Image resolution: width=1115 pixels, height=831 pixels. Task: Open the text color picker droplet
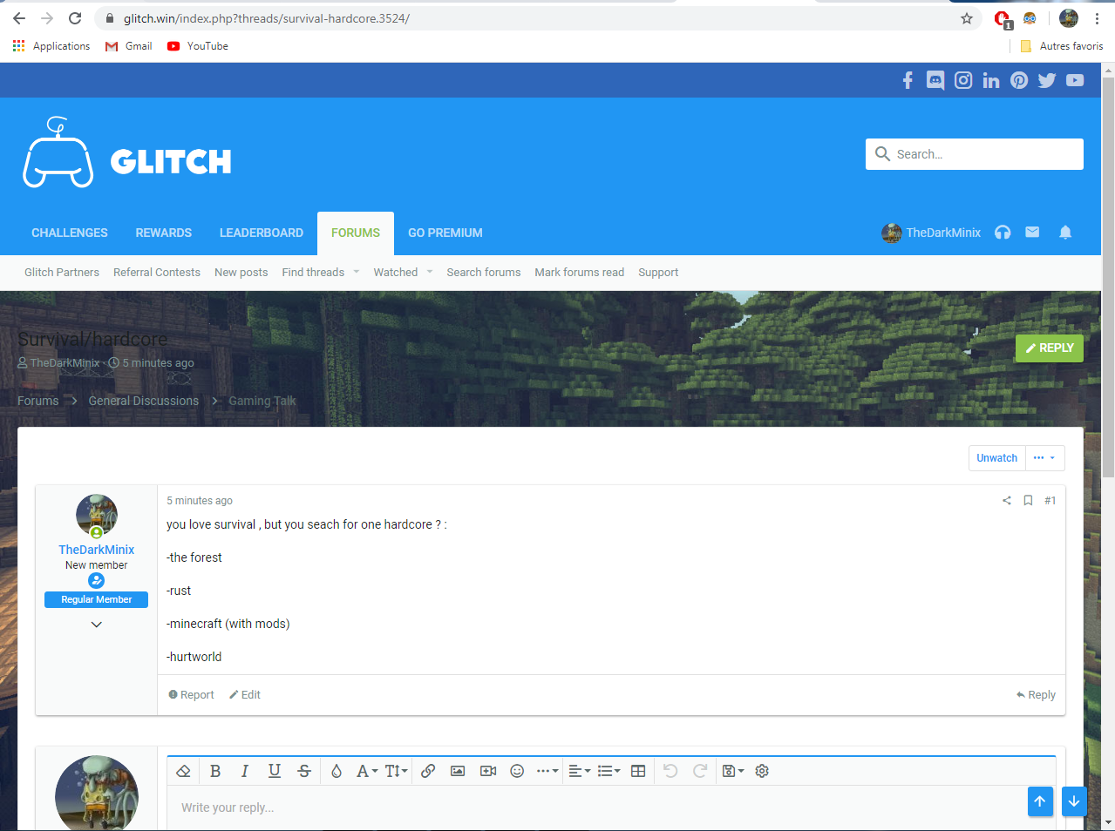pyautogui.click(x=337, y=771)
